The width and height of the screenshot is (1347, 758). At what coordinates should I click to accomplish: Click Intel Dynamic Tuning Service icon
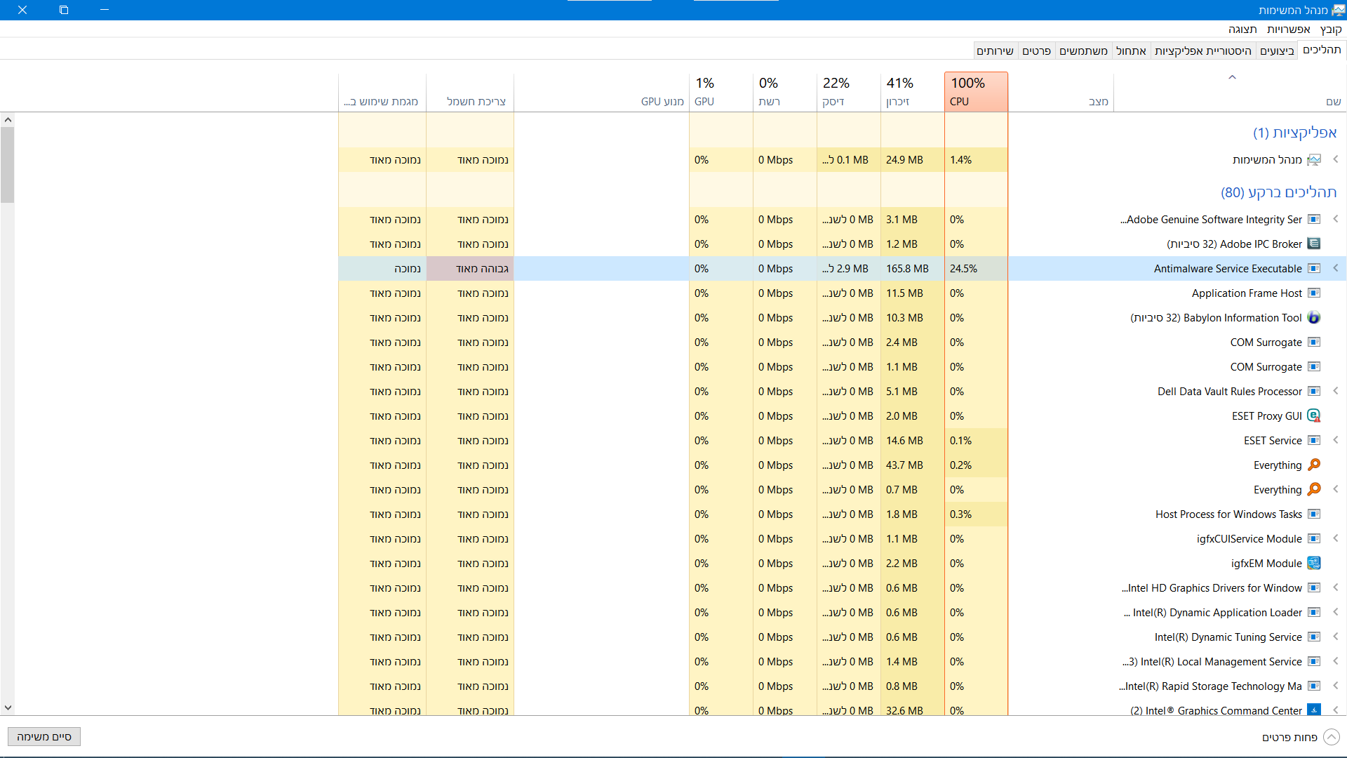coord(1314,637)
